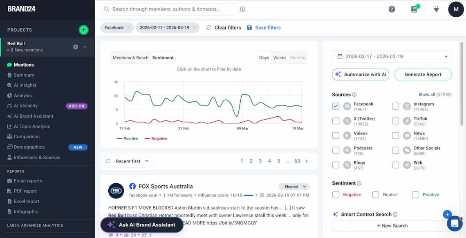Open the date range picker dropdown

click(x=392, y=56)
